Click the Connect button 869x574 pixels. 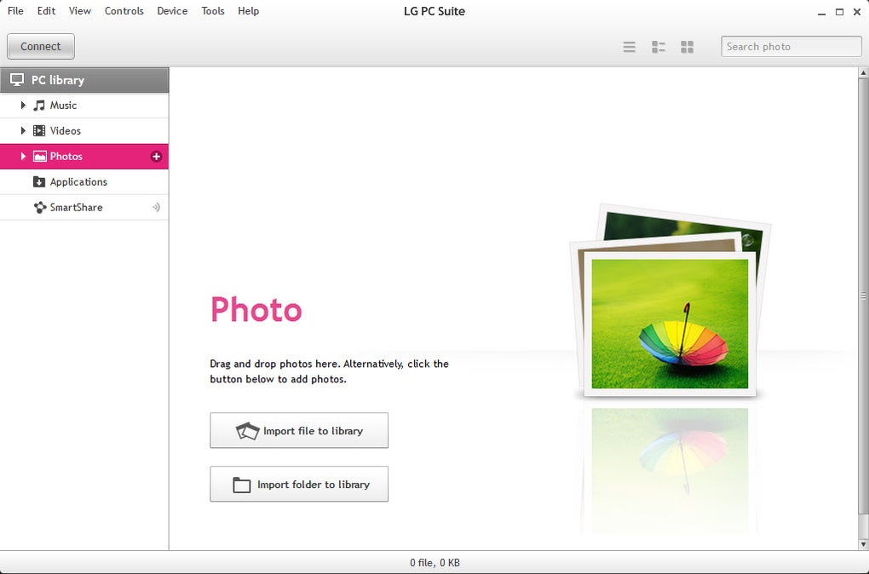pos(40,47)
